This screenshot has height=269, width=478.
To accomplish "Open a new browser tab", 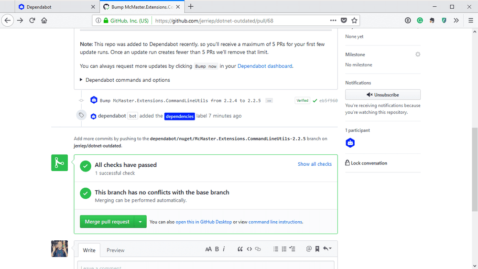I will [x=191, y=6].
